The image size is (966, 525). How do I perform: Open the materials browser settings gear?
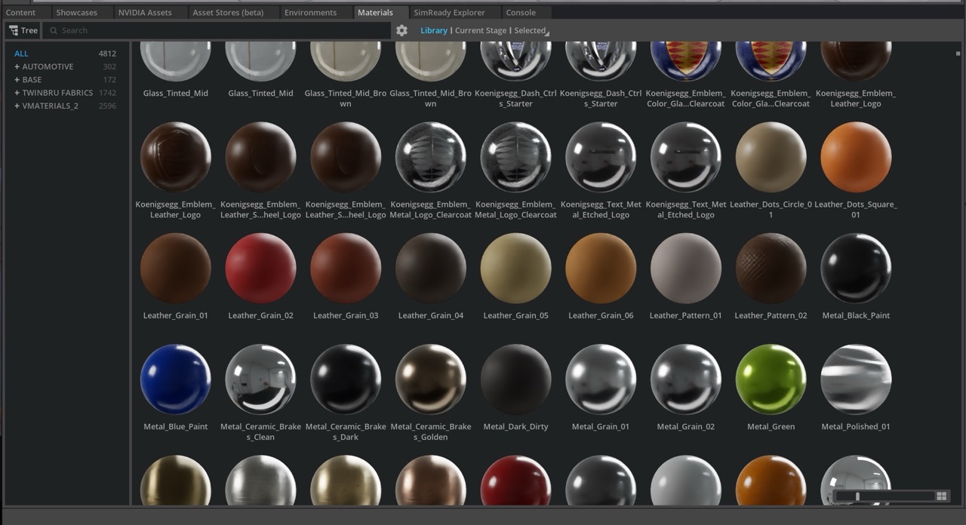(x=401, y=30)
